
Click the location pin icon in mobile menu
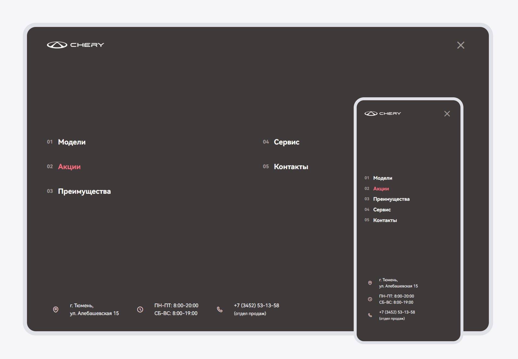pyautogui.click(x=370, y=283)
